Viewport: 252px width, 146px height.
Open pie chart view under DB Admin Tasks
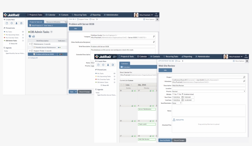tap(30, 36)
